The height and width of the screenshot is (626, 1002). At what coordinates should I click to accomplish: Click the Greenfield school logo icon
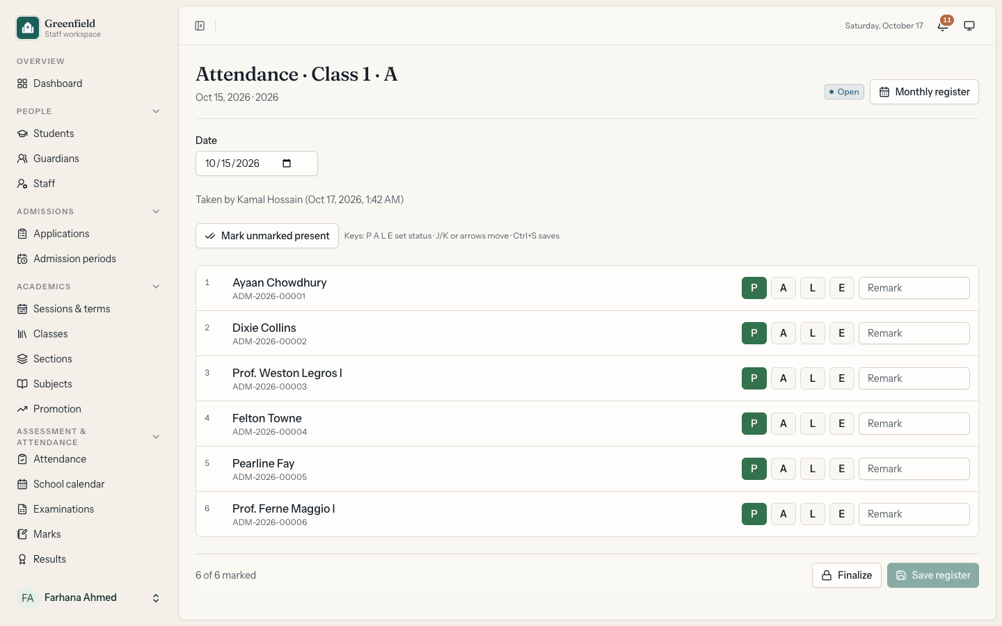(x=28, y=28)
